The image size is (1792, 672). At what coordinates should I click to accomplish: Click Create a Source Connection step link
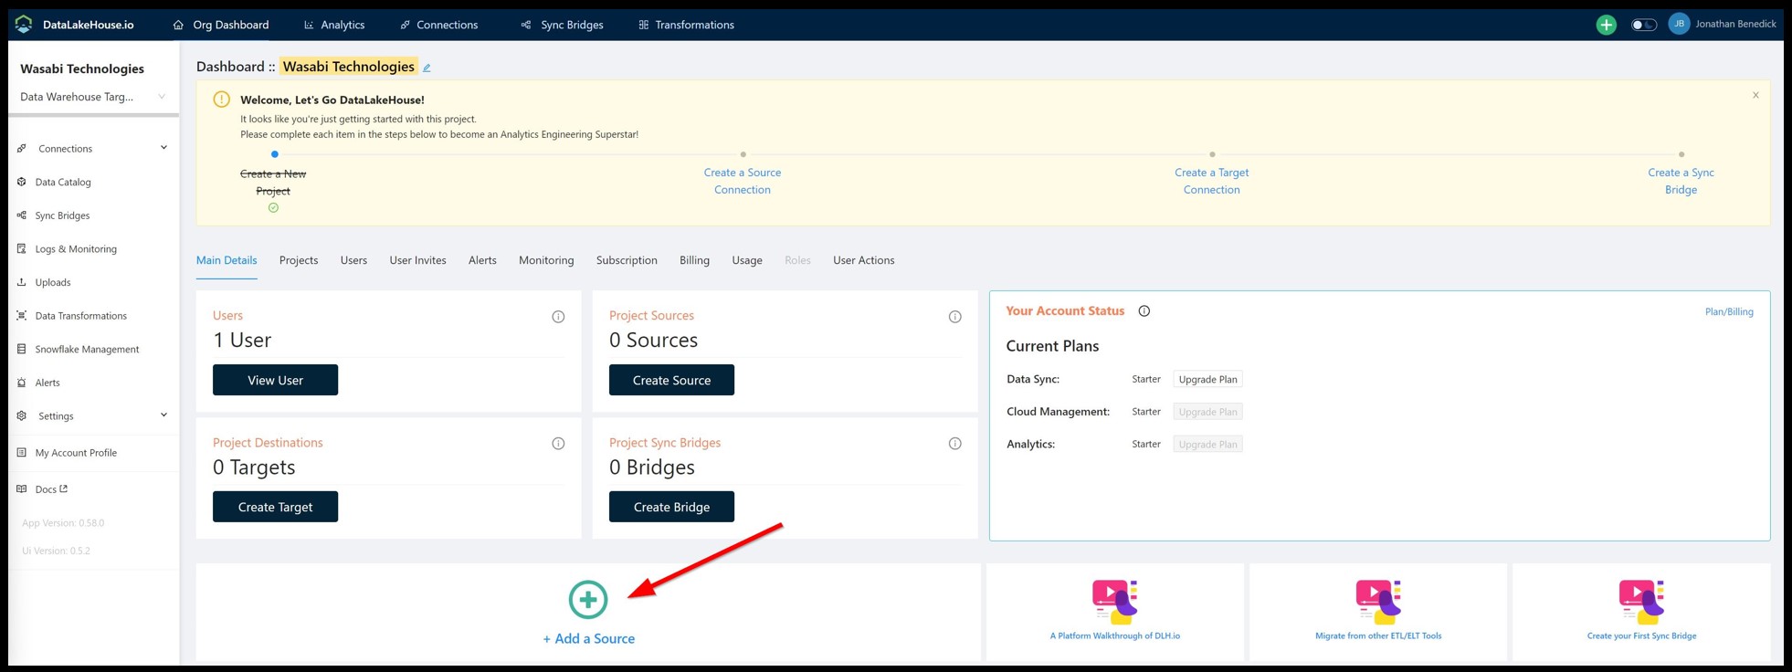coord(743,181)
